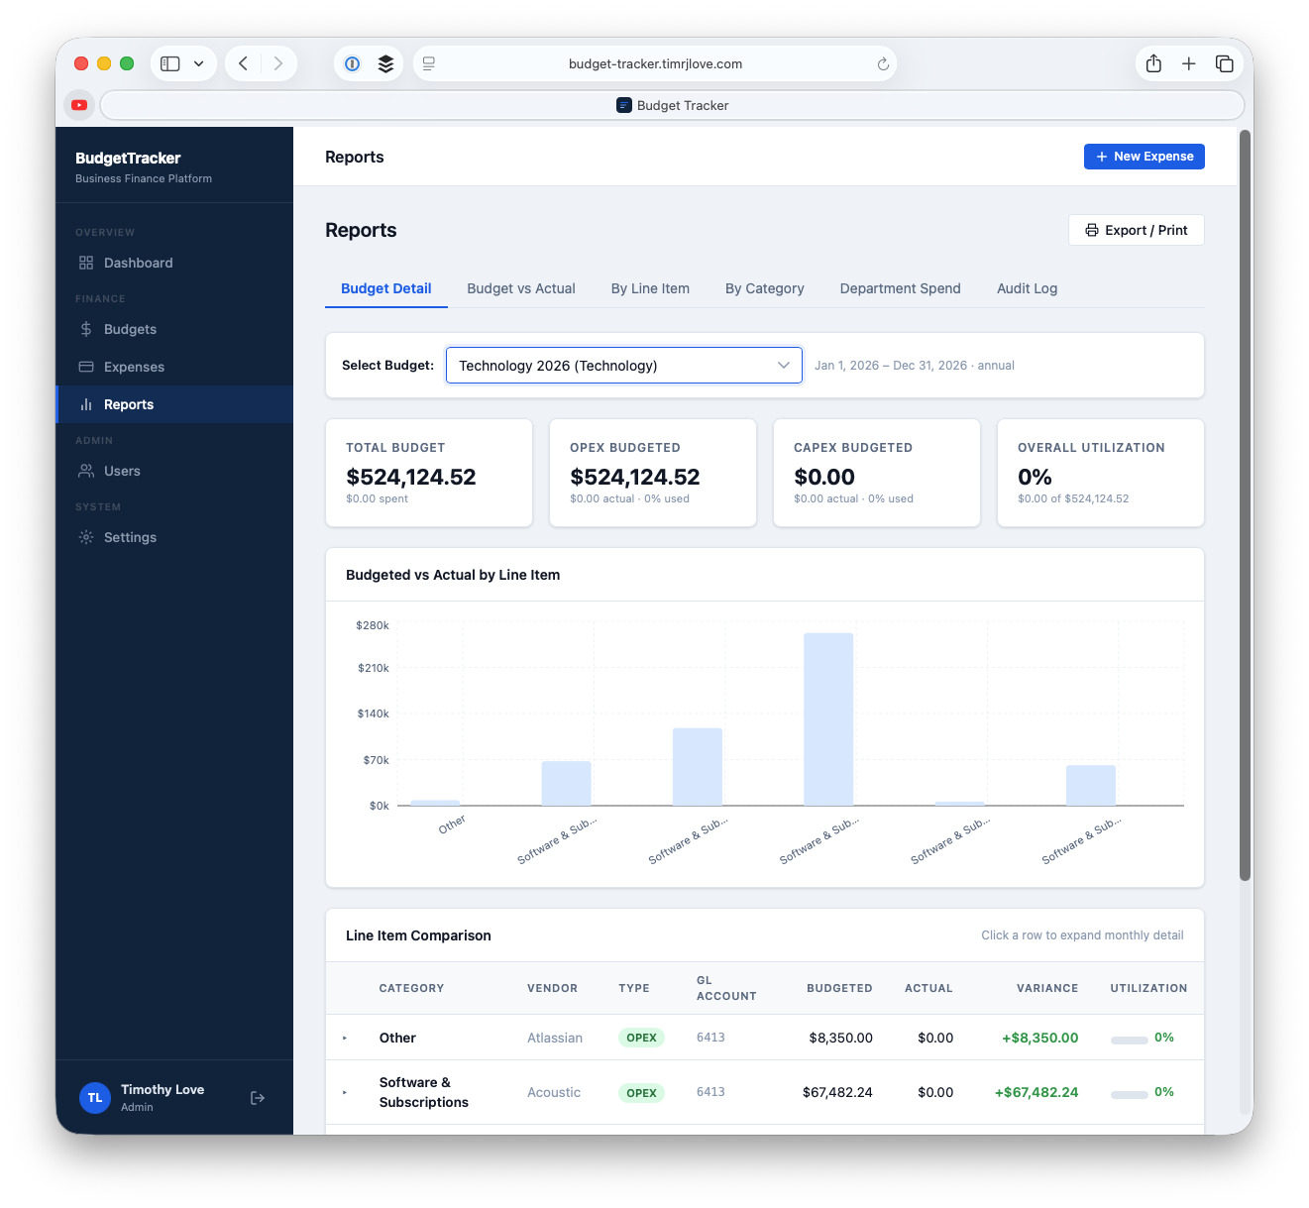
Task: Click the Other utilization progress bar
Action: [1130, 1041]
